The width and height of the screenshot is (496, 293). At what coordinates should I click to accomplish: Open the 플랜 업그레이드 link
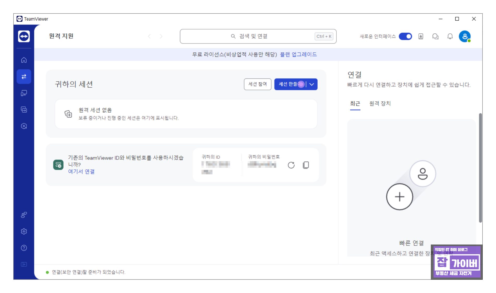pyautogui.click(x=298, y=54)
